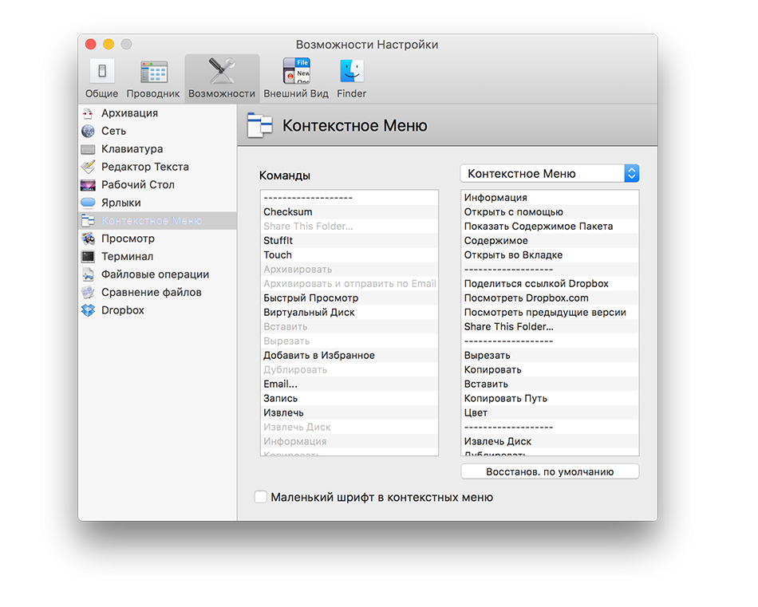Screen dimensions: 758x607
Task: Select Быстрый Просмотр command
Action: point(349,298)
